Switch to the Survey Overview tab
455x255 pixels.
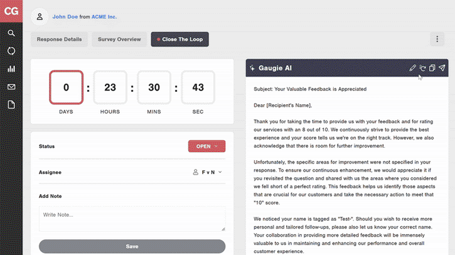pos(119,39)
